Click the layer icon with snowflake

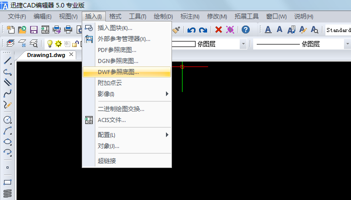pos(22,43)
